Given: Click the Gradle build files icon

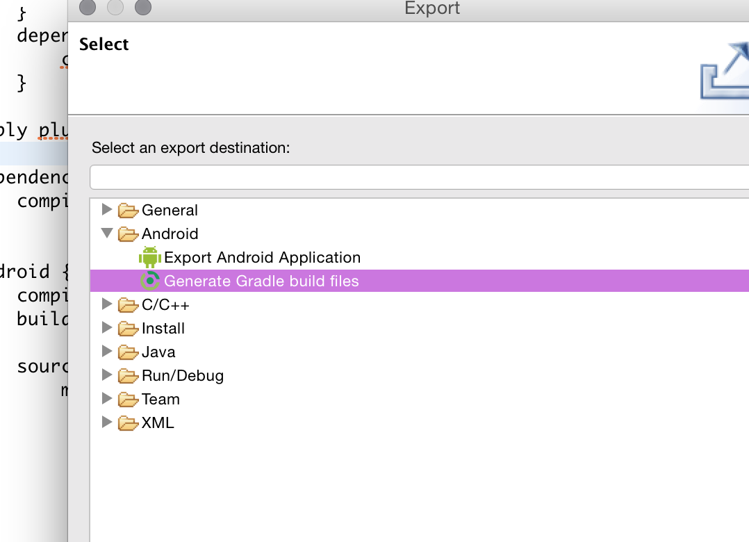Looking at the screenshot, I should [150, 281].
